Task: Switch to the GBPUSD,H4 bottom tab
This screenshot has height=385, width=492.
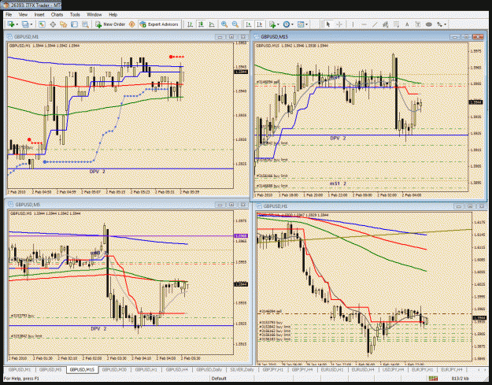Action: click(176, 369)
